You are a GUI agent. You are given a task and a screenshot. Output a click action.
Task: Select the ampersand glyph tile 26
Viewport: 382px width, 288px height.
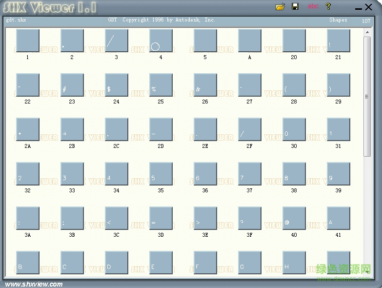click(205, 85)
